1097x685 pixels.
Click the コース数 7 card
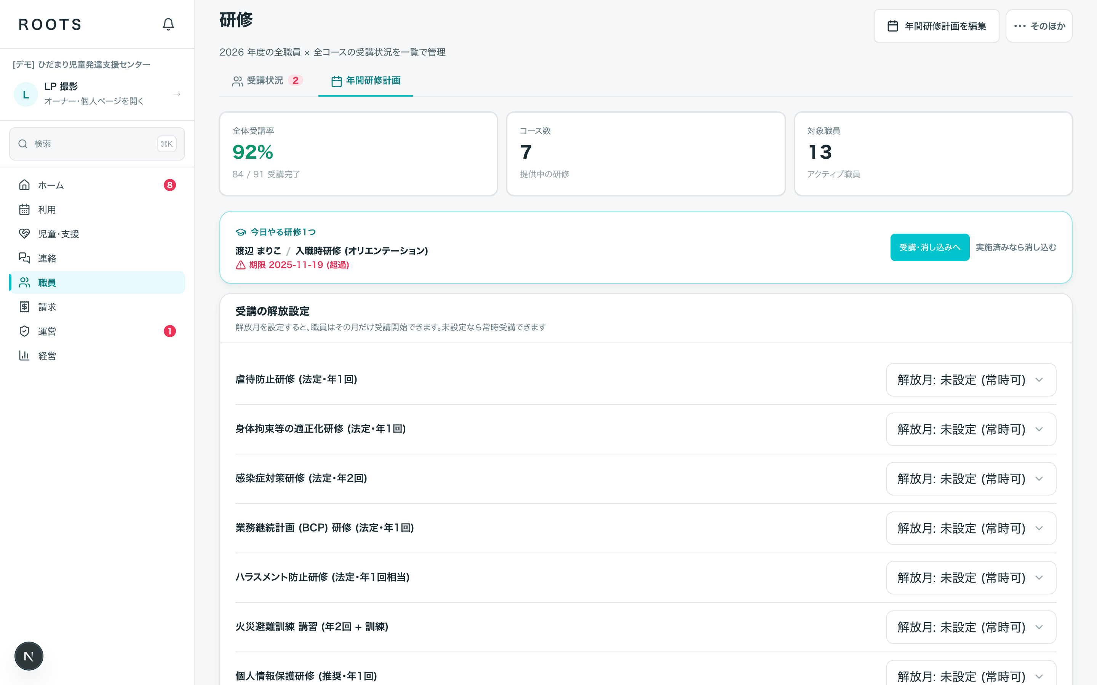[646, 154]
